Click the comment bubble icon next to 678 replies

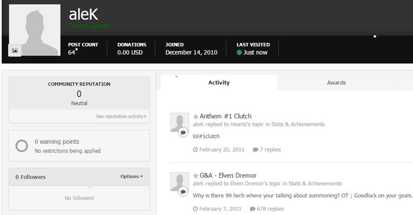(x=252, y=209)
